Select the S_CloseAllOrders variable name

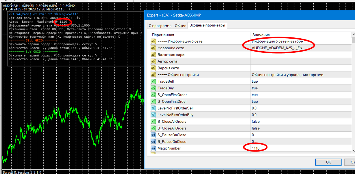click(172, 121)
